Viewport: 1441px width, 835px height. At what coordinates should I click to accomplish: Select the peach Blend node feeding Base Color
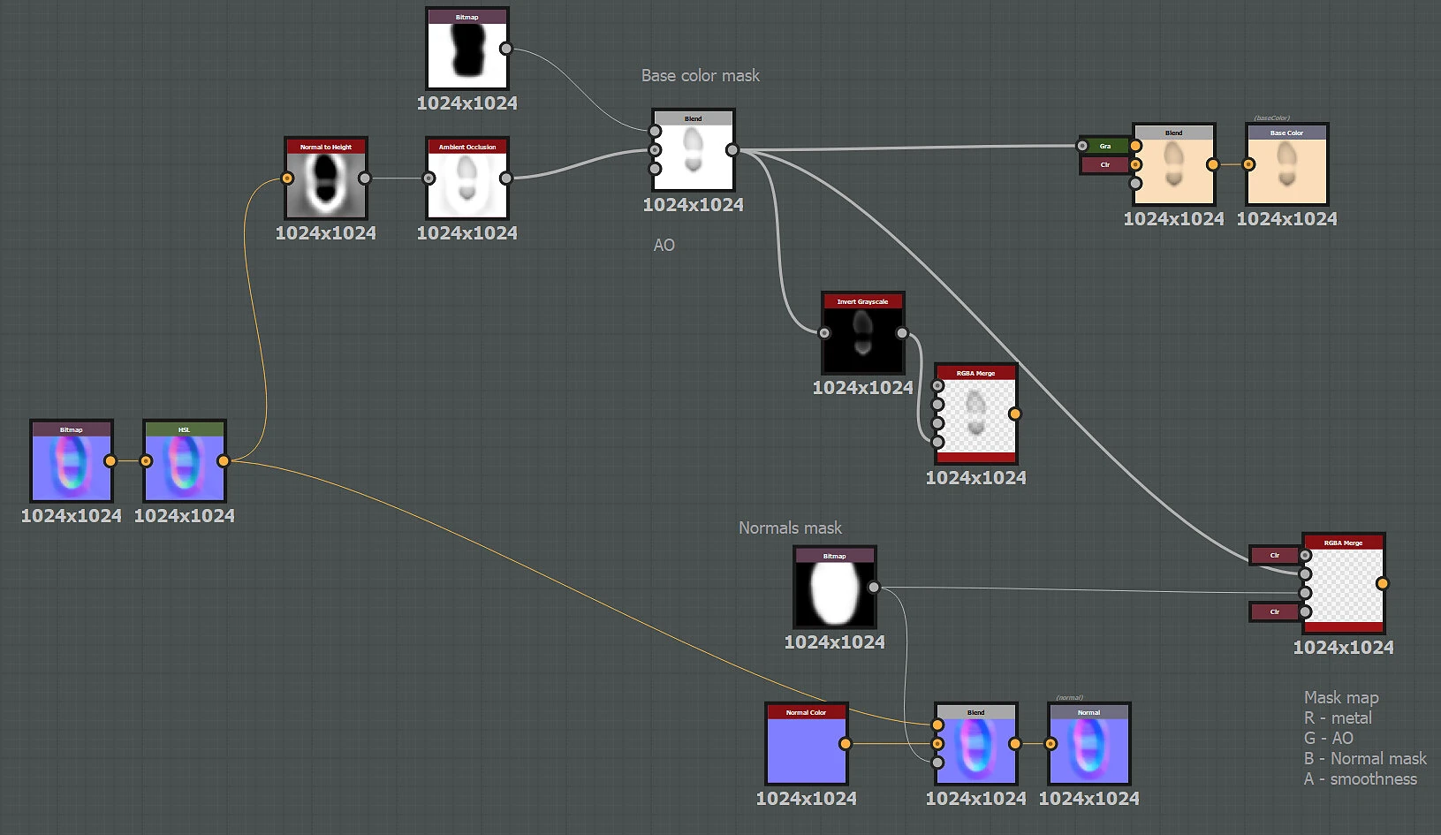[1174, 164]
